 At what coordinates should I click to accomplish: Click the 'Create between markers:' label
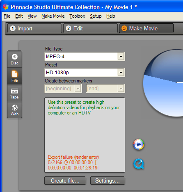click(69, 81)
